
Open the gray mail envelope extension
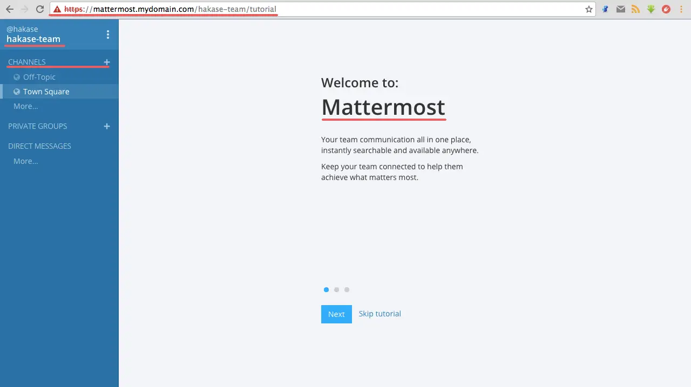(621, 9)
